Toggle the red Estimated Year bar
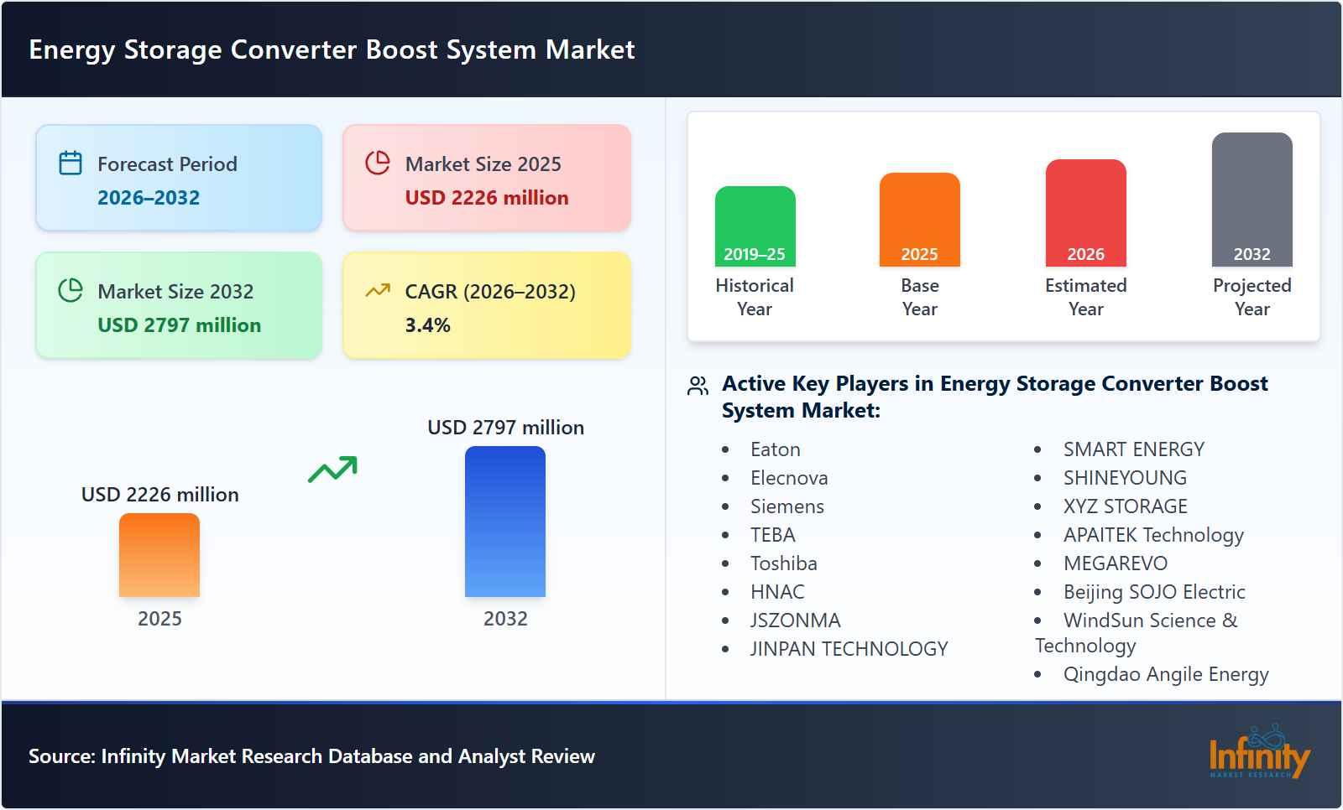 click(1085, 212)
